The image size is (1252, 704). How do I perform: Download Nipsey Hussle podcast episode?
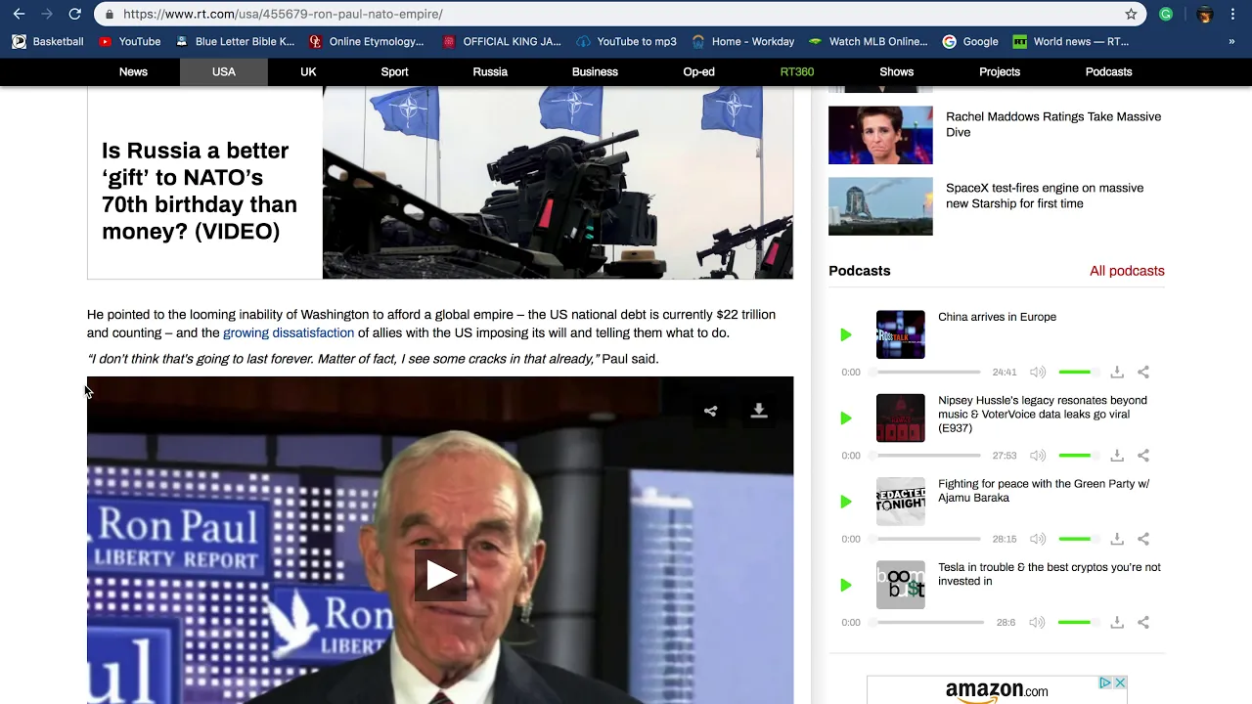coord(1117,456)
